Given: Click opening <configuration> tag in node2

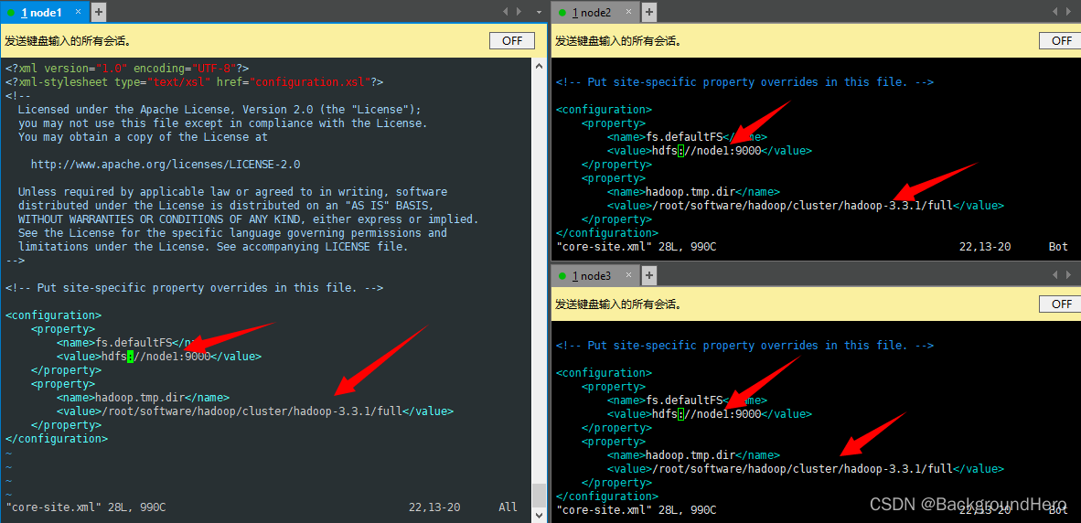Looking at the screenshot, I should 604,110.
